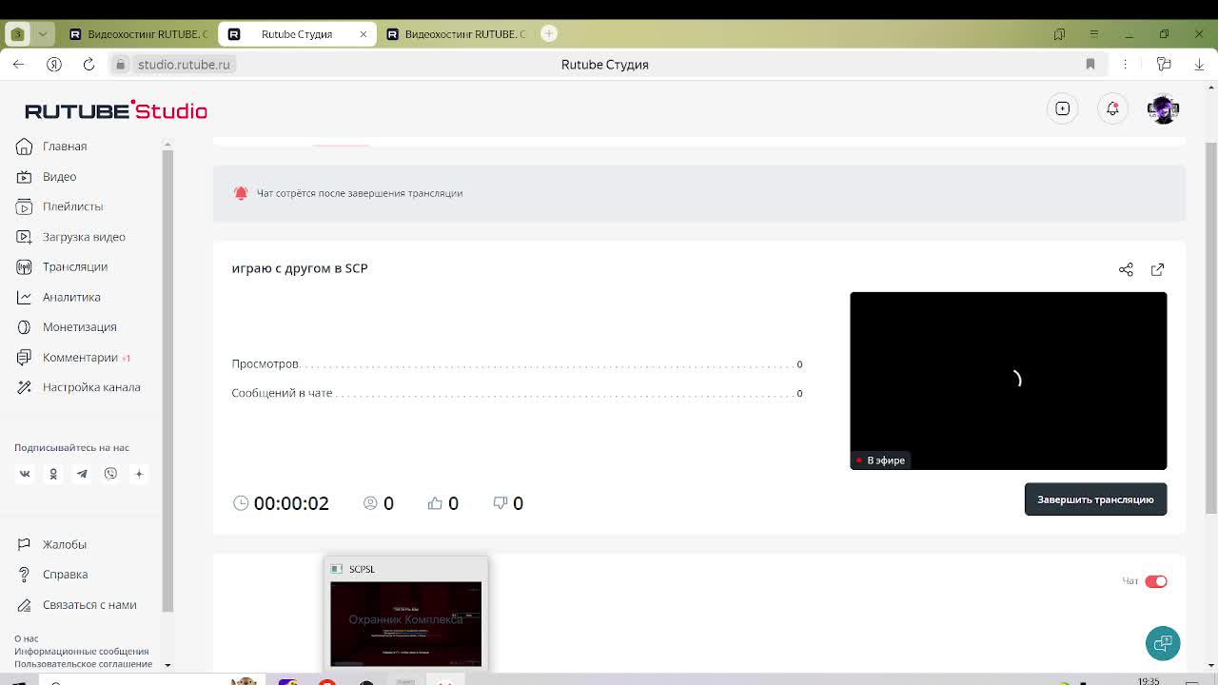This screenshot has height=685, width=1218.
Task: Click the Монетизация coin icon
Action: [x=24, y=327]
